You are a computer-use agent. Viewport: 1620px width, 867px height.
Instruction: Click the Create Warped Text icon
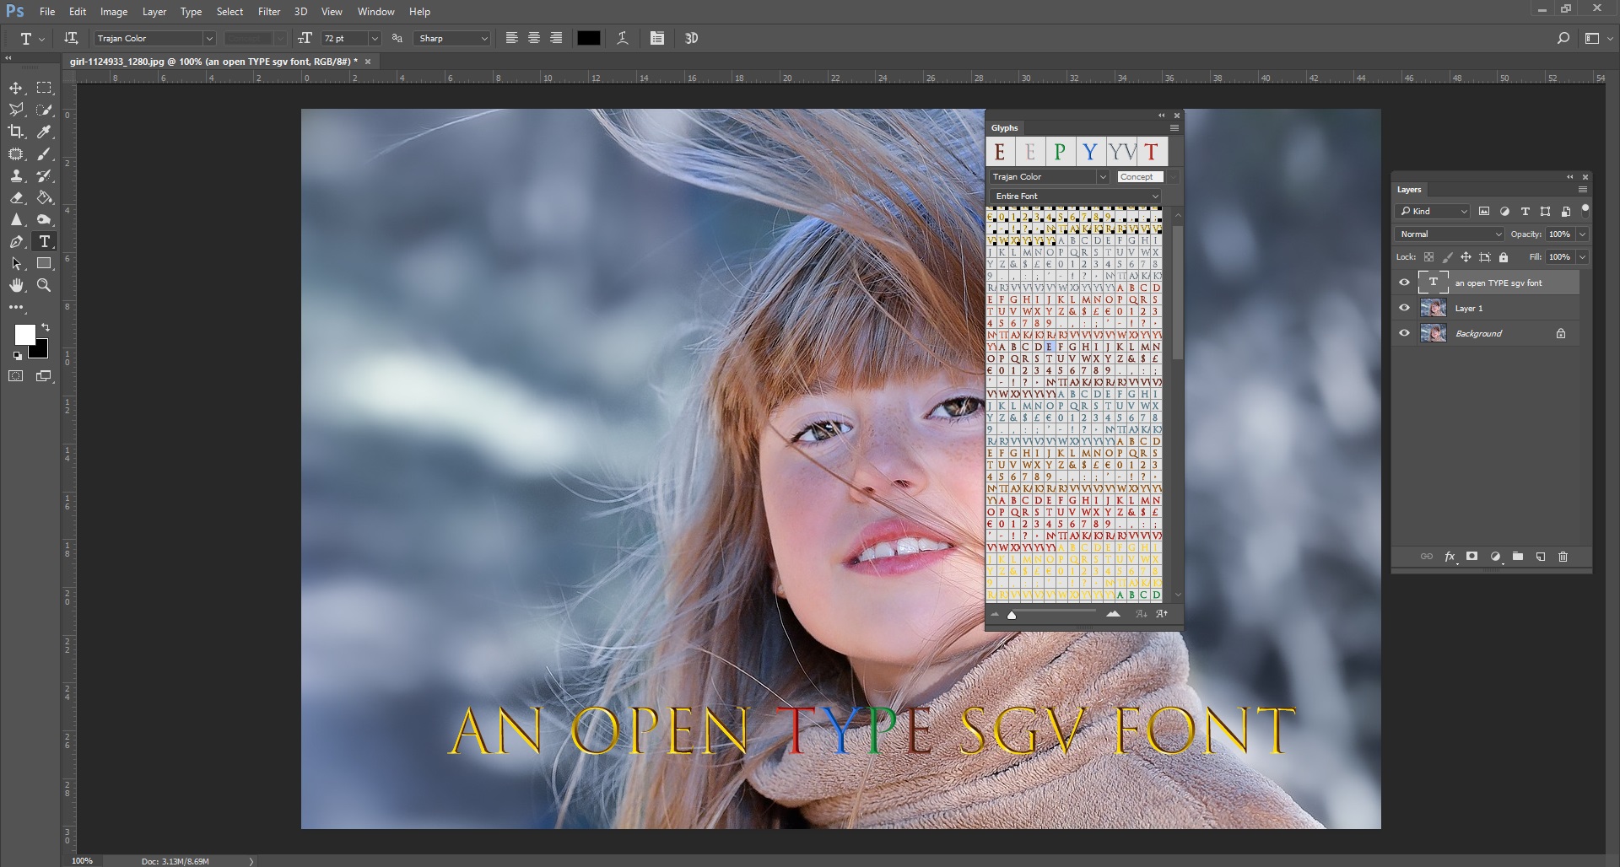pos(623,38)
